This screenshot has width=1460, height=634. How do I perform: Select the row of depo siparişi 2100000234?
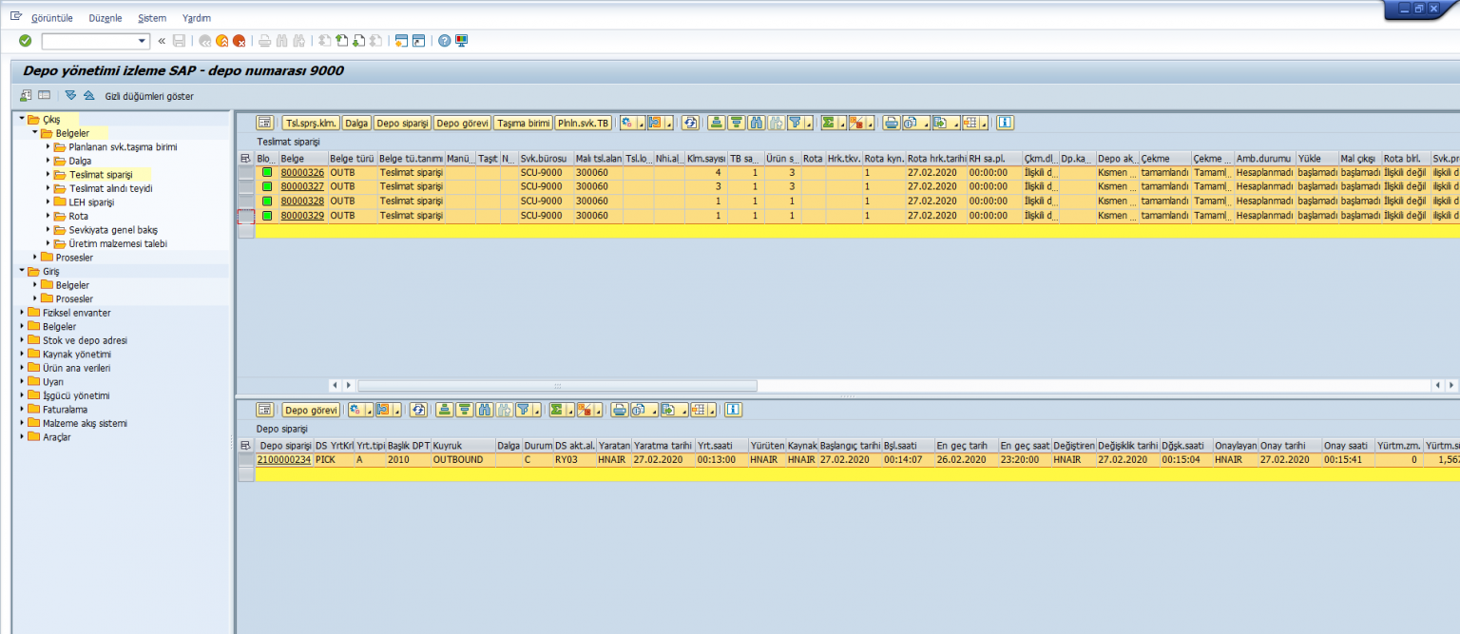pyautogui.click(x=246, y=460)
